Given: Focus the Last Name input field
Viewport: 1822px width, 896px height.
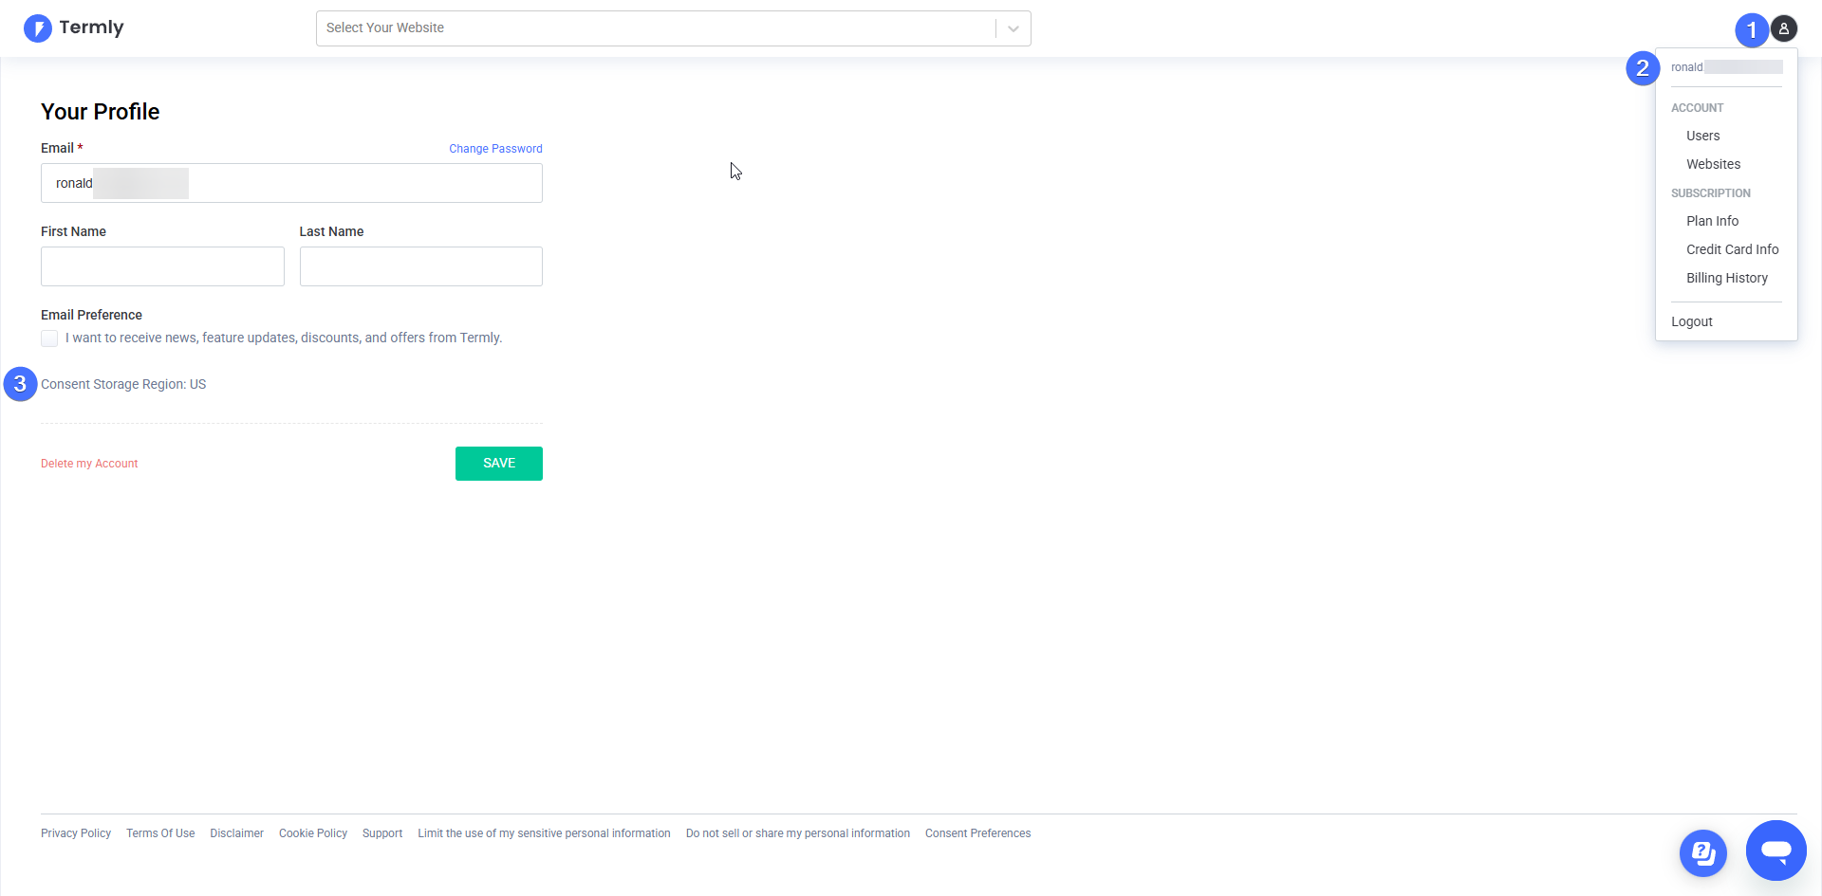Looking at the screenshot, I should coord(421,266).
